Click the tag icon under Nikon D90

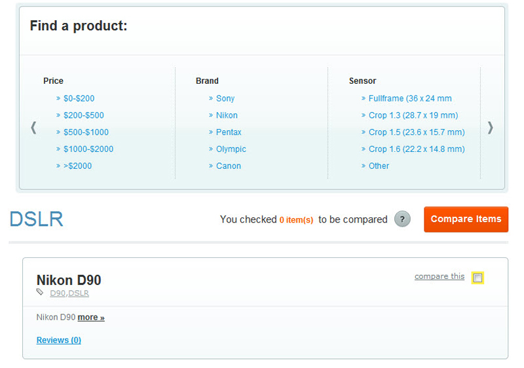(40, 292)
